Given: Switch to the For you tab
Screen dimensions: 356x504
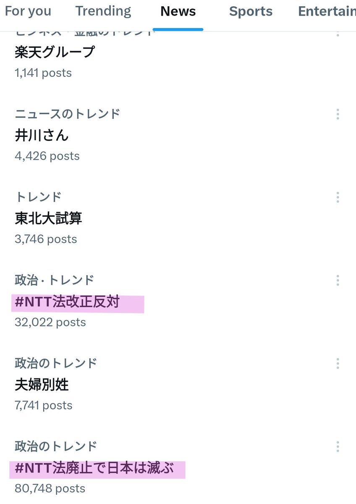Looking at the screenshot, I should [28, 12].
